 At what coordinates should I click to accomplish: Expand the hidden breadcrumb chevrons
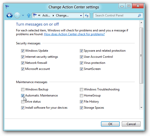point(39,15)
